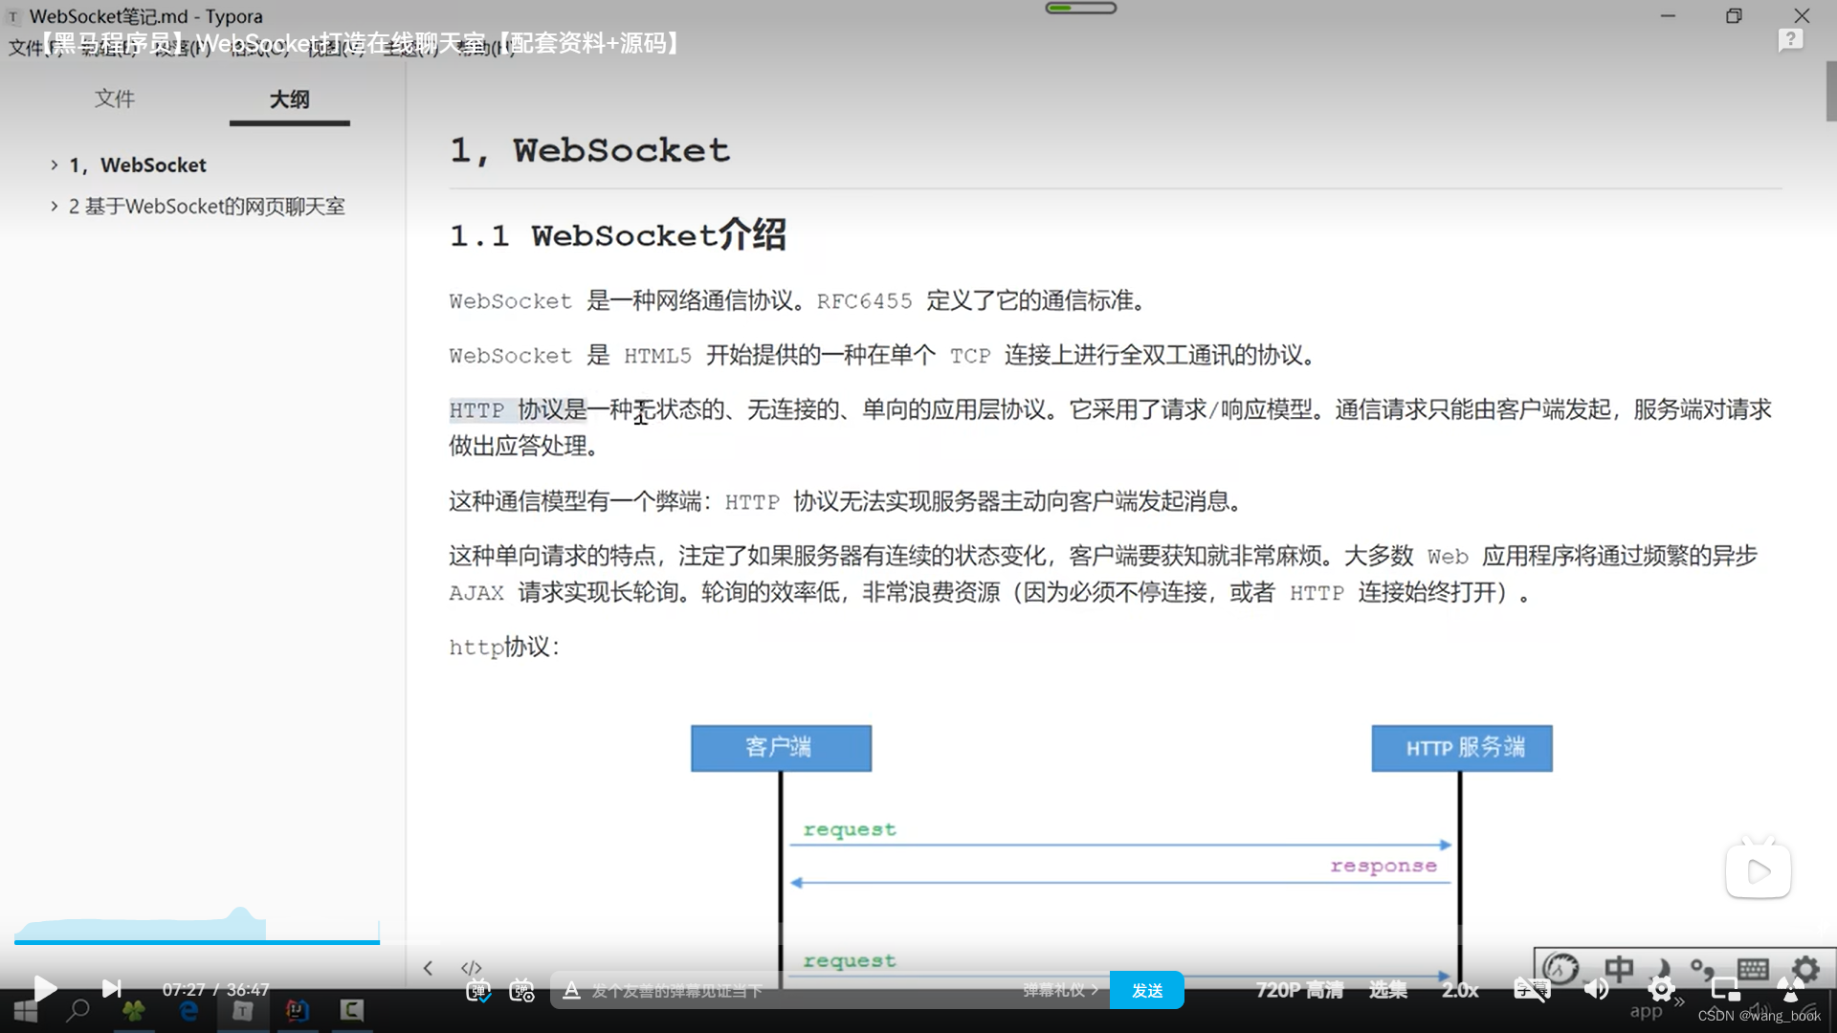This screenshot has height=1033, width=1837.
Task: Expand the "1, WebSocket" outline item
Action: [55, 165]
